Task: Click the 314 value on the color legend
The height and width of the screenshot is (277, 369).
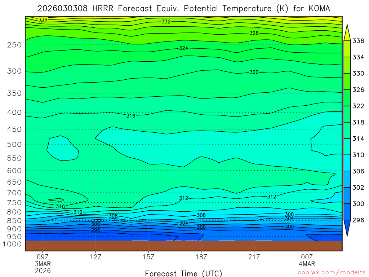Action: click(x=358, y=138)
